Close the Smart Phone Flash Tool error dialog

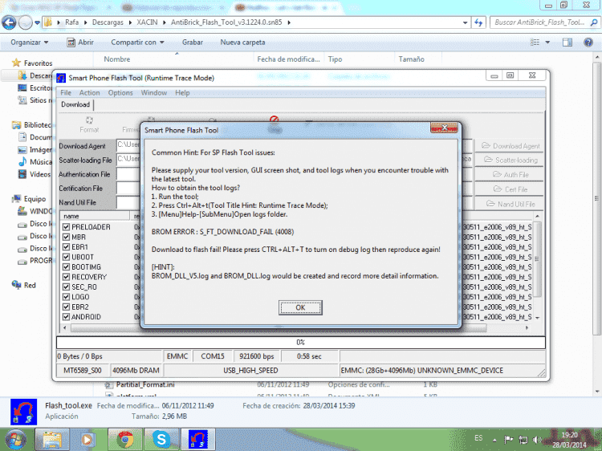444,128
